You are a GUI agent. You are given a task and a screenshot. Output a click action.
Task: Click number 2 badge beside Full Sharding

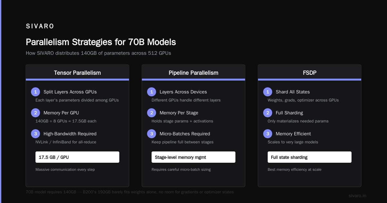[267, 113]
